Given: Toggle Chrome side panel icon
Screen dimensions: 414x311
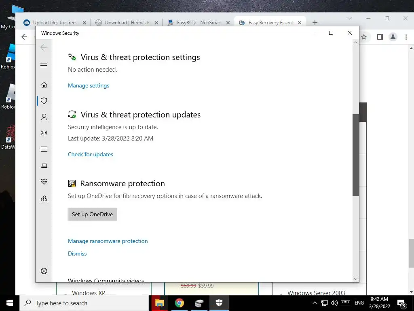Looking at the screenshot, I should click(x=380, y=37).
